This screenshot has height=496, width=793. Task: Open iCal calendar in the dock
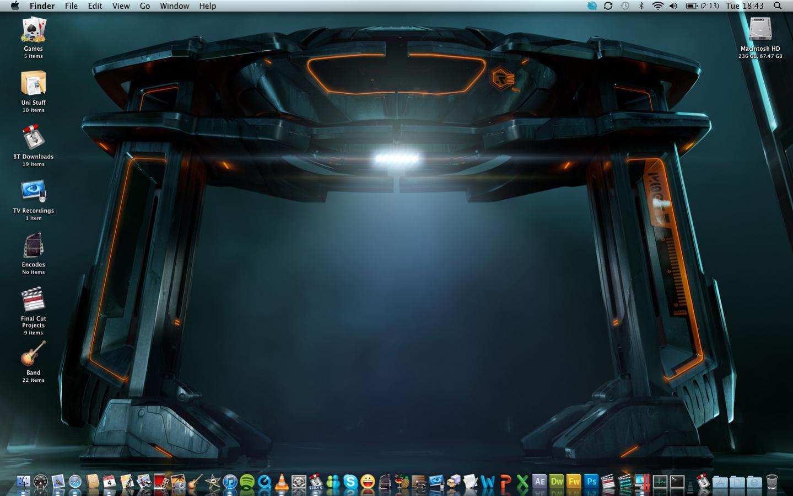(109, 482)
